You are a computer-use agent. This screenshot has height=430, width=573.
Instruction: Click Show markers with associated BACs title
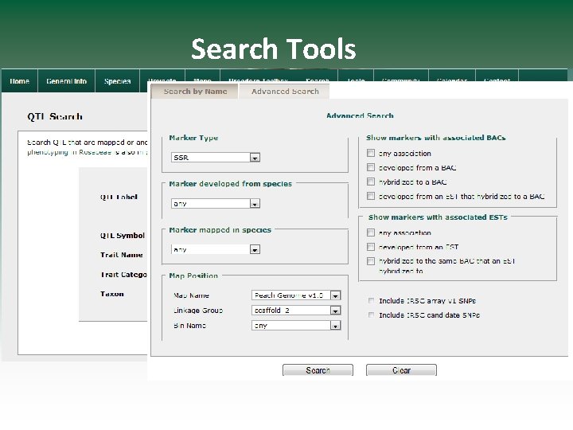click(x=435, y=138)
